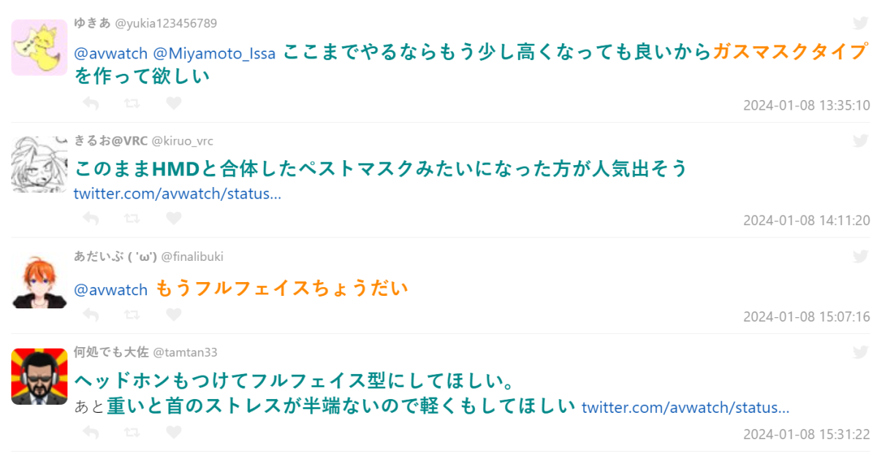877x456 pixels.
Task: Open the 2024-01-08 14:11:20 timestamp
Action: pos(806,220)
